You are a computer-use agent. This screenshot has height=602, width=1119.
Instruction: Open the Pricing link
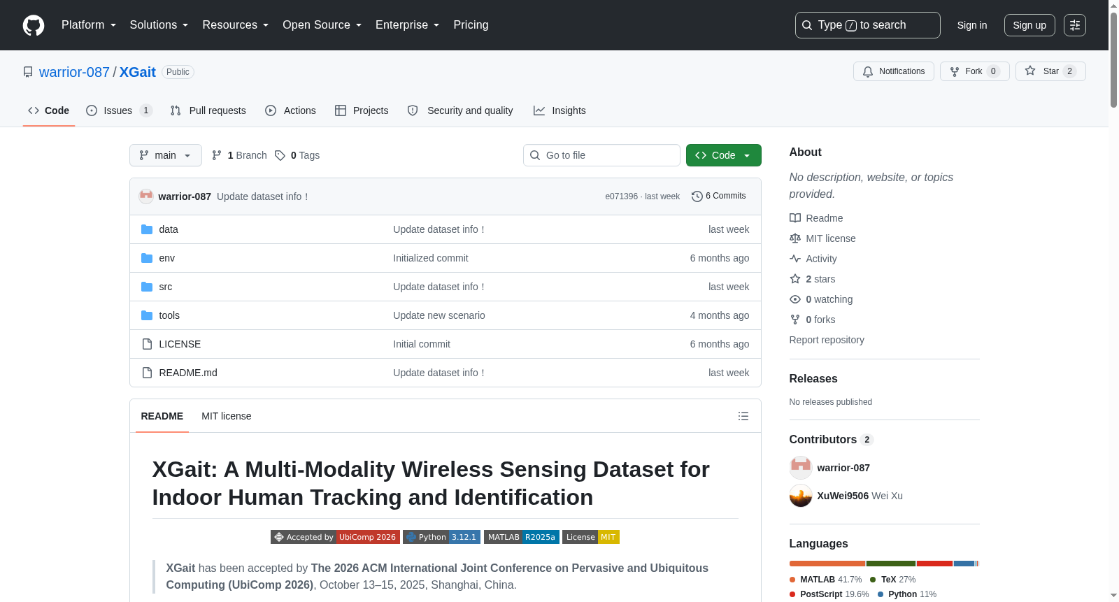point(471,25)
